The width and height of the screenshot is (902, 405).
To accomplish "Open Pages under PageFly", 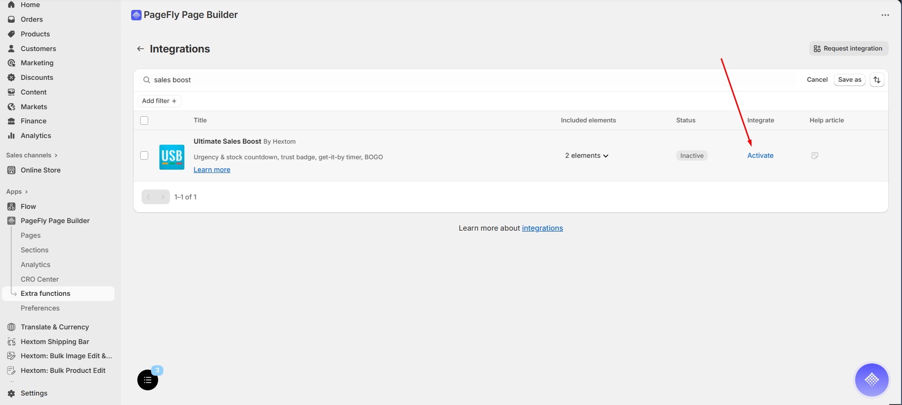I will 31,235.
